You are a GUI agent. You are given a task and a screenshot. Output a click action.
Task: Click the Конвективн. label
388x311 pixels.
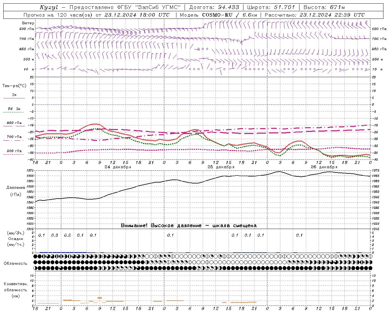16,284
